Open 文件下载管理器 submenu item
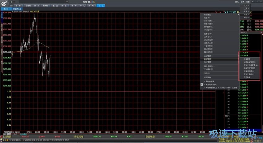Image resolution: width=263 pixels, height=143 pixels. pos(249,68)
